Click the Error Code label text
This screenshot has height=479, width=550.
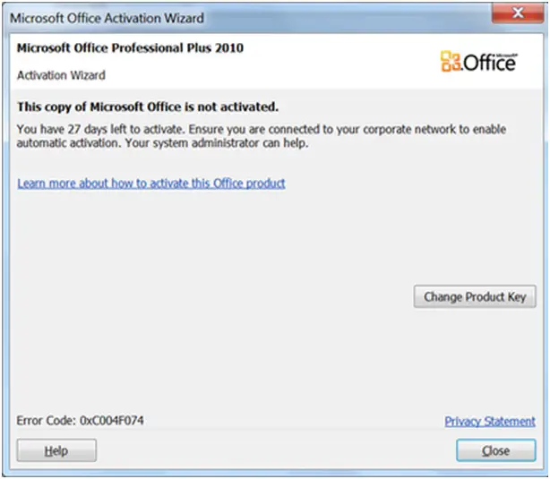pyautogui.click(x=47, y=421)
